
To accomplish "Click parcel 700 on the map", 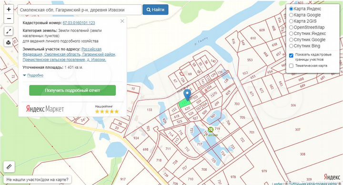I will pyautogui.click(x=237, y=104).
